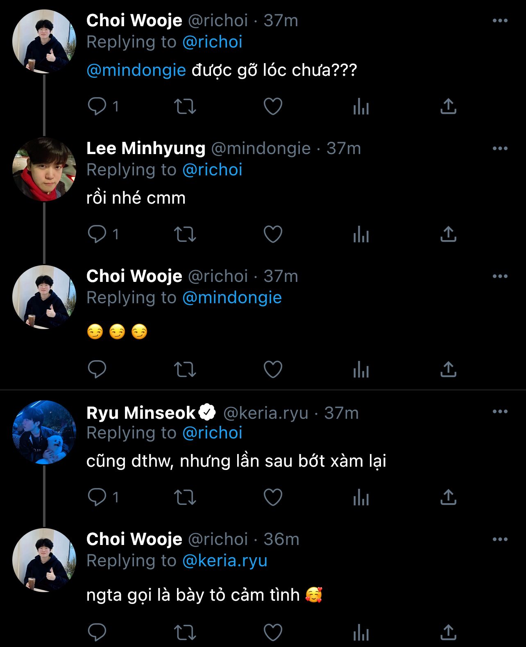The width and height of the screenshot is (526, 647).
Task: Open the blue @mindongie mention in first tweet's text
Action: [x=136, y=70]
